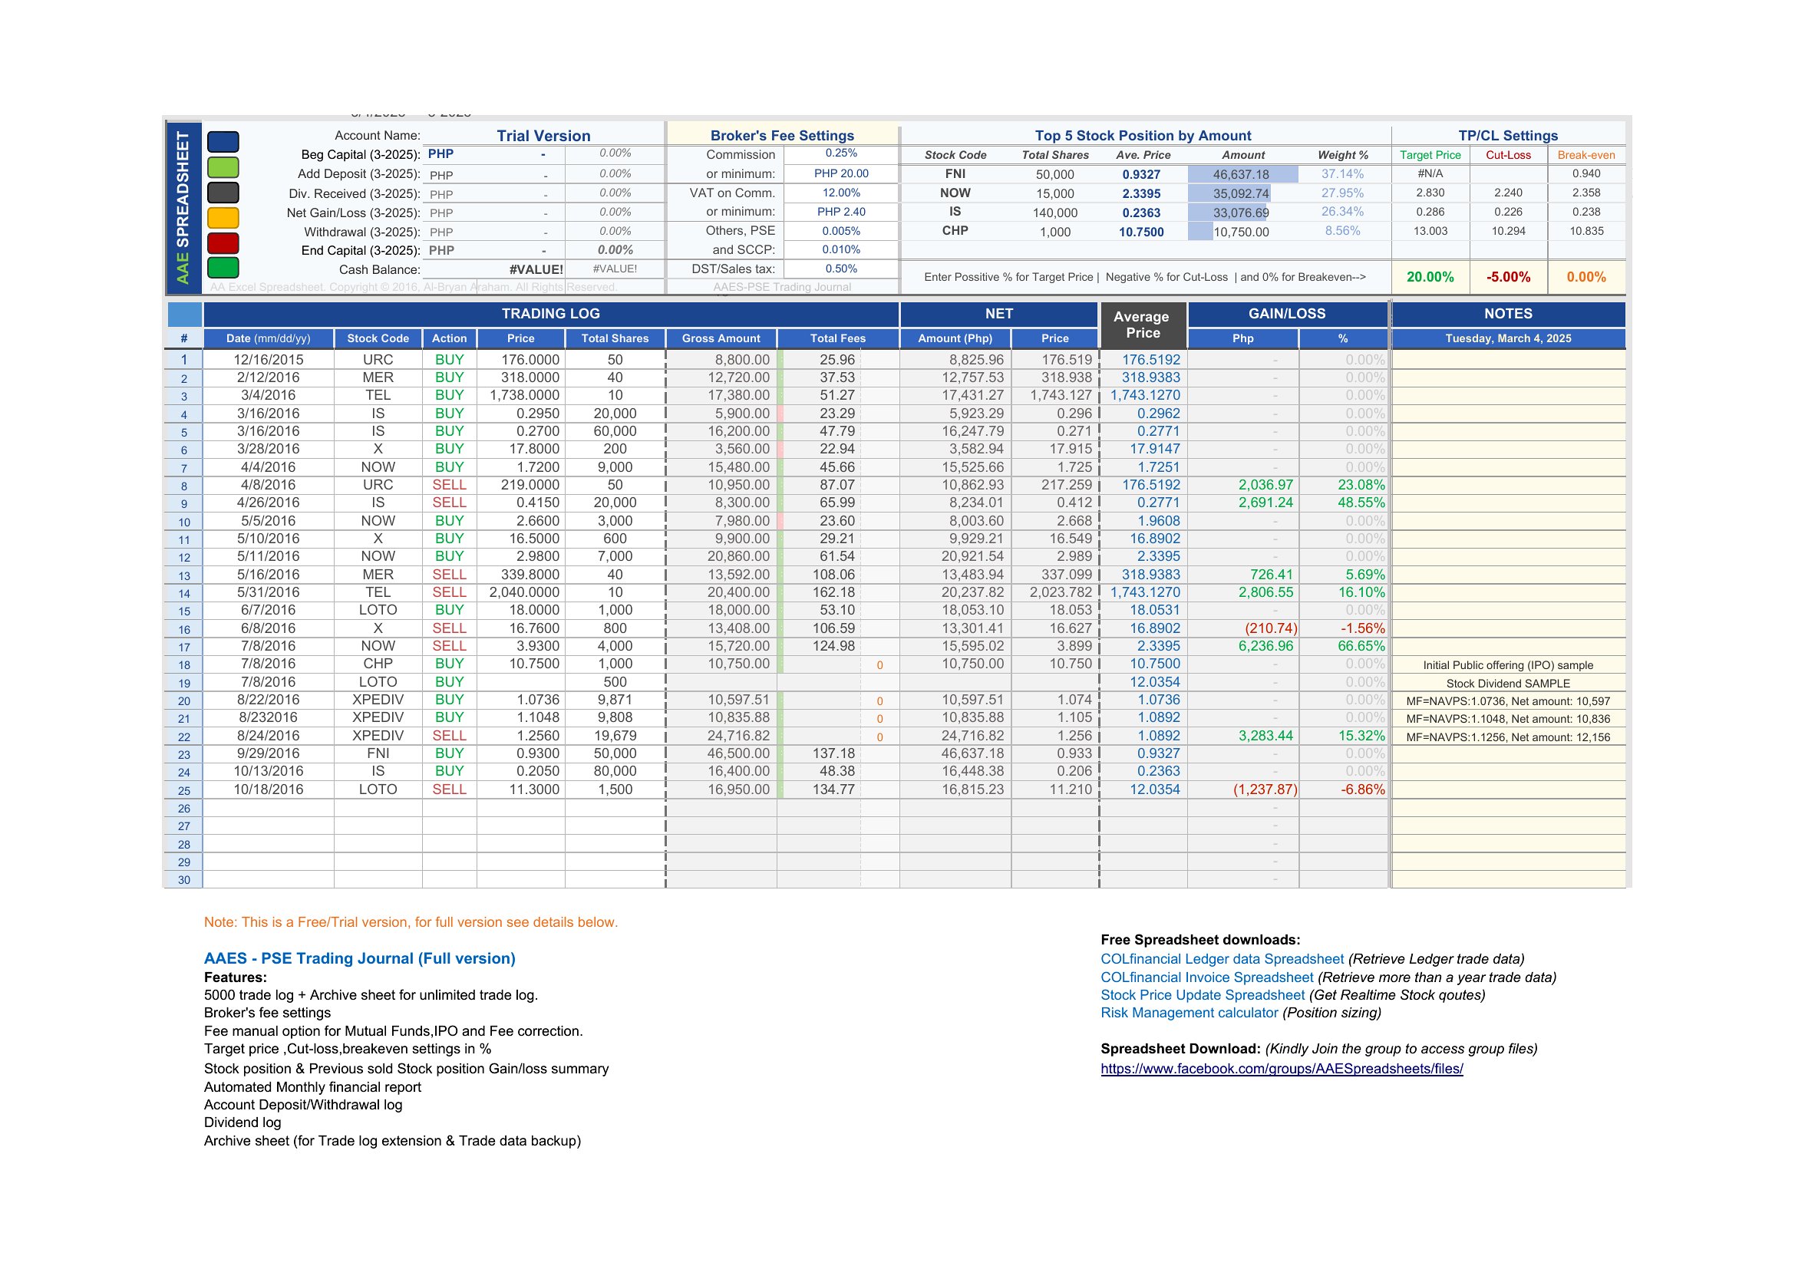Screen dimensions: 1795x1269
Task: Click the 66.65% gain percentage cell
Action: click(1343, 646)
